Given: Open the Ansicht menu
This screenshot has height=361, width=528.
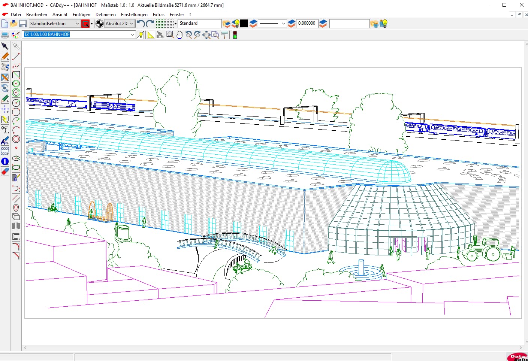Looking at the screenshot, I should coord(60,15).
